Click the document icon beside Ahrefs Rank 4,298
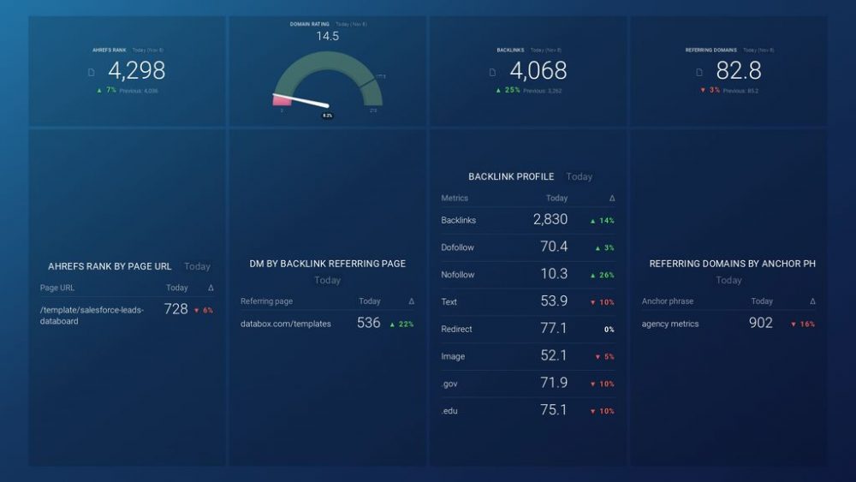The image size is (856, 482). pos(92,73)
